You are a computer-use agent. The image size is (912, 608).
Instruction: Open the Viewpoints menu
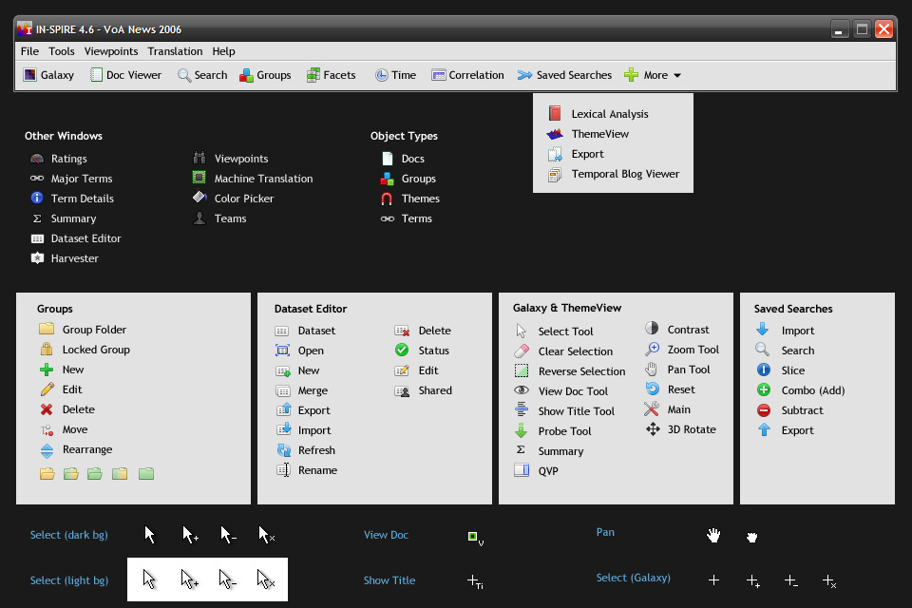pyautogui.click(x=110, y=51)
